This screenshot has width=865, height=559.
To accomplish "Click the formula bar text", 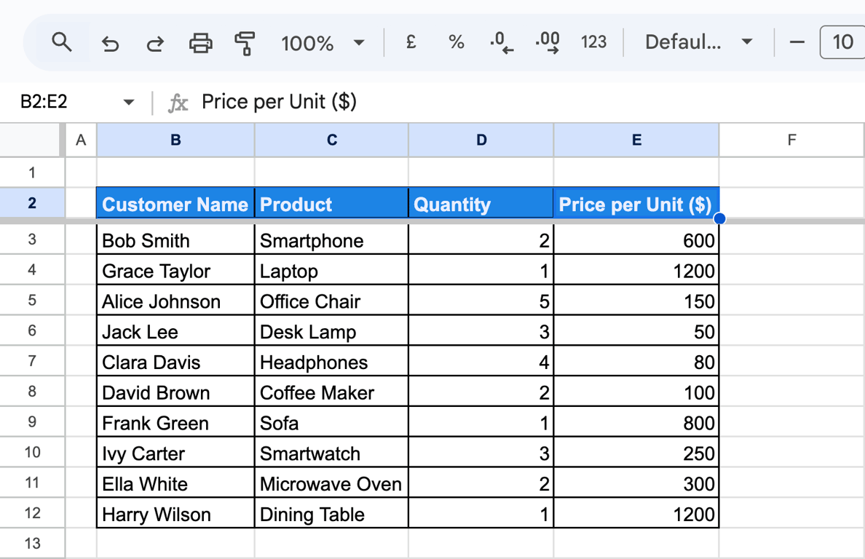I will pos(279,102).
